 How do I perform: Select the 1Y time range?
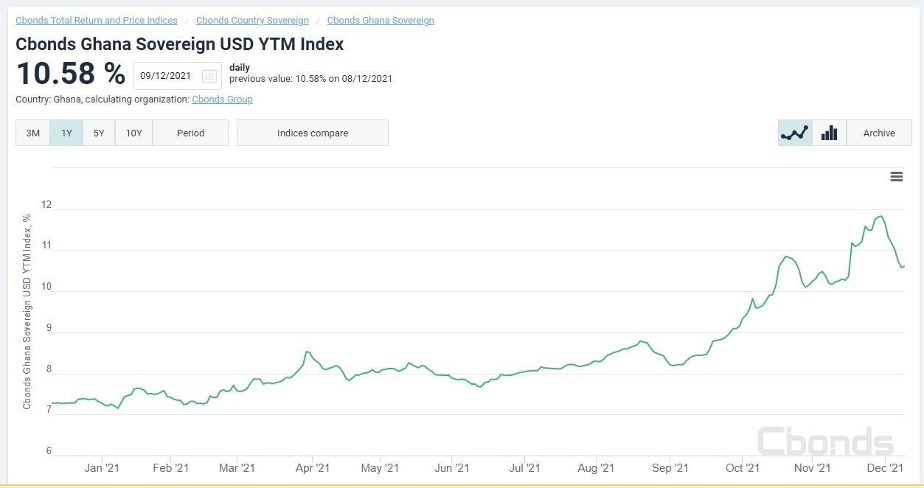[x=66, y=133]
